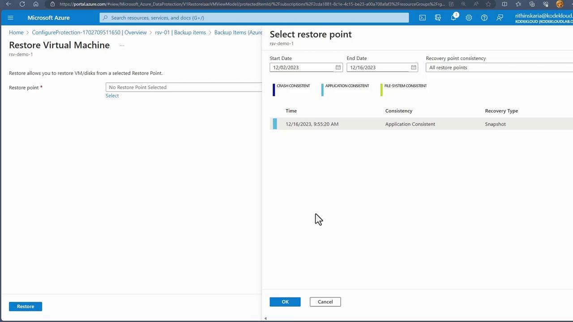
Task: Click the Crash Consistent legend color bar
Action: click(x=274, y=89)
